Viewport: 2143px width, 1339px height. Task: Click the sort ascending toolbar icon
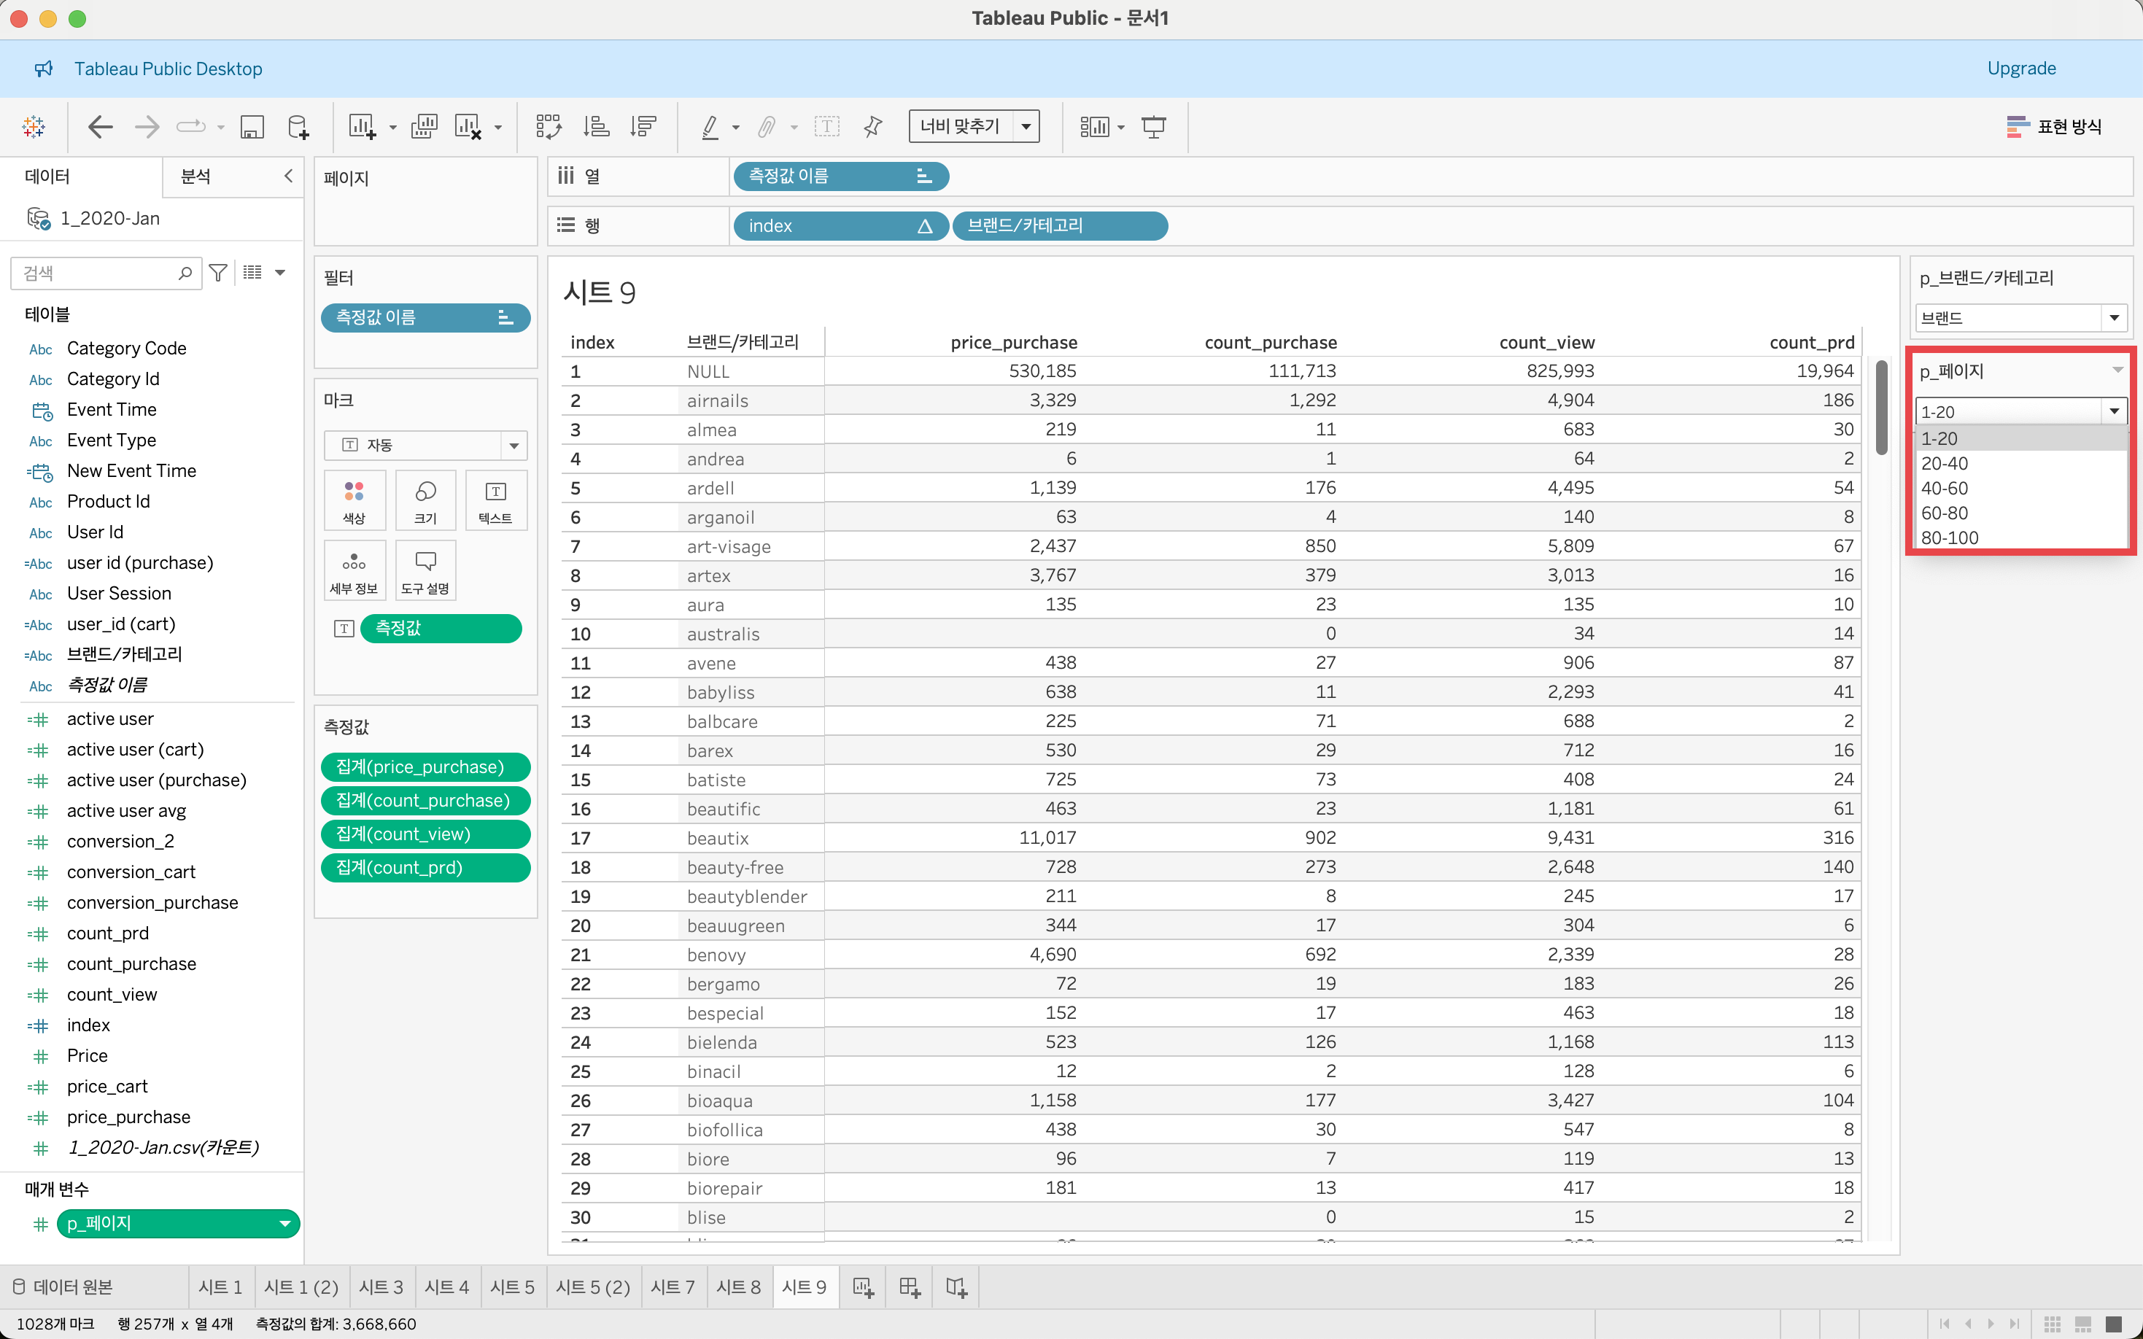point(596,127)
